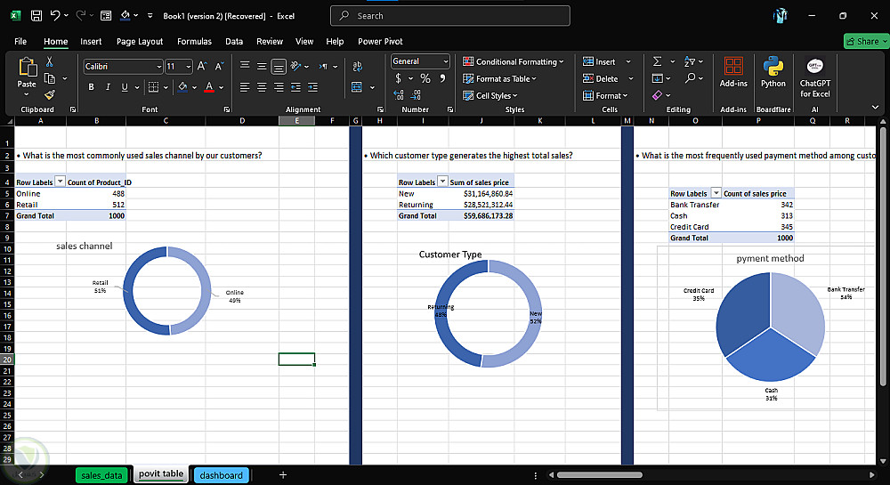Click the AutoSum sigma icon
The width and height of the screenshot is (890, 485).
(x=657, y=61)
